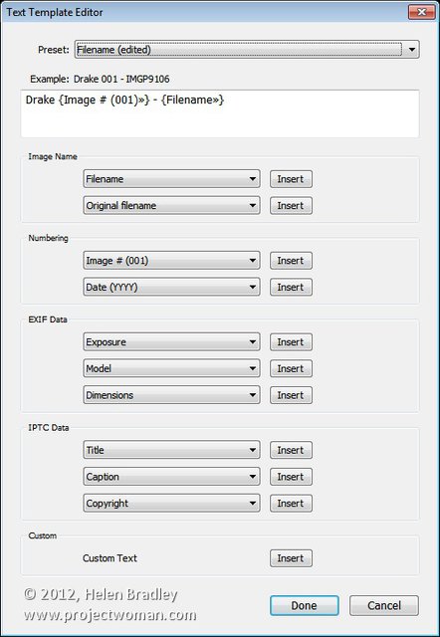Click Insert beside Exposure
This screenshot has height=637, width=440.
[x=291, y=342]
